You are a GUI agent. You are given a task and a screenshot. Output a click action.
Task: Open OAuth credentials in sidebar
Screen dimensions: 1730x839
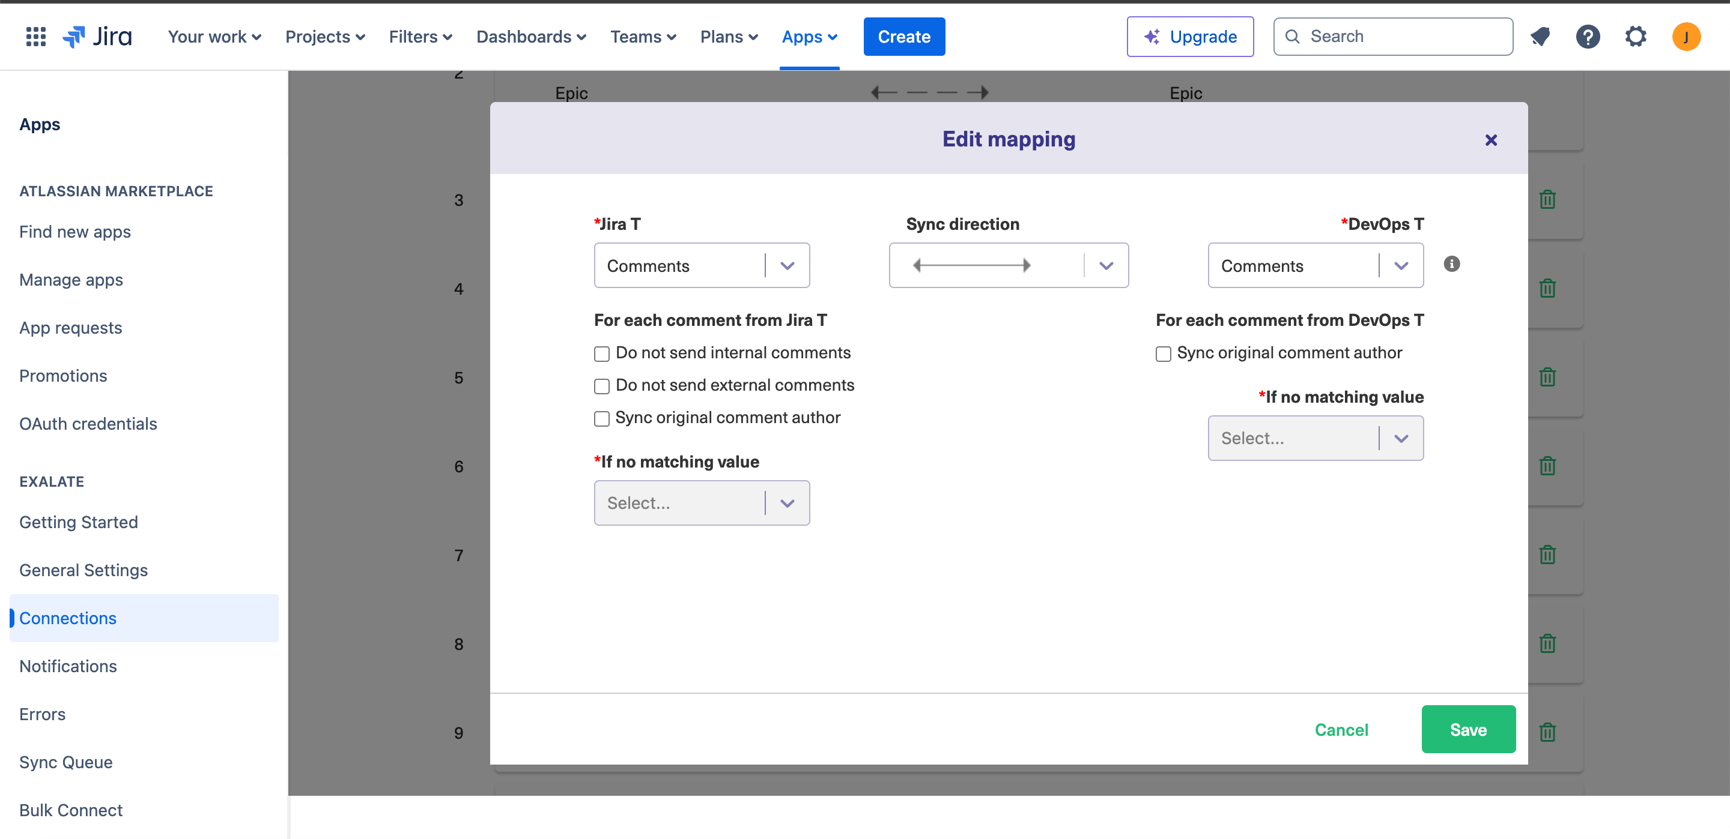tap(88, 424)
